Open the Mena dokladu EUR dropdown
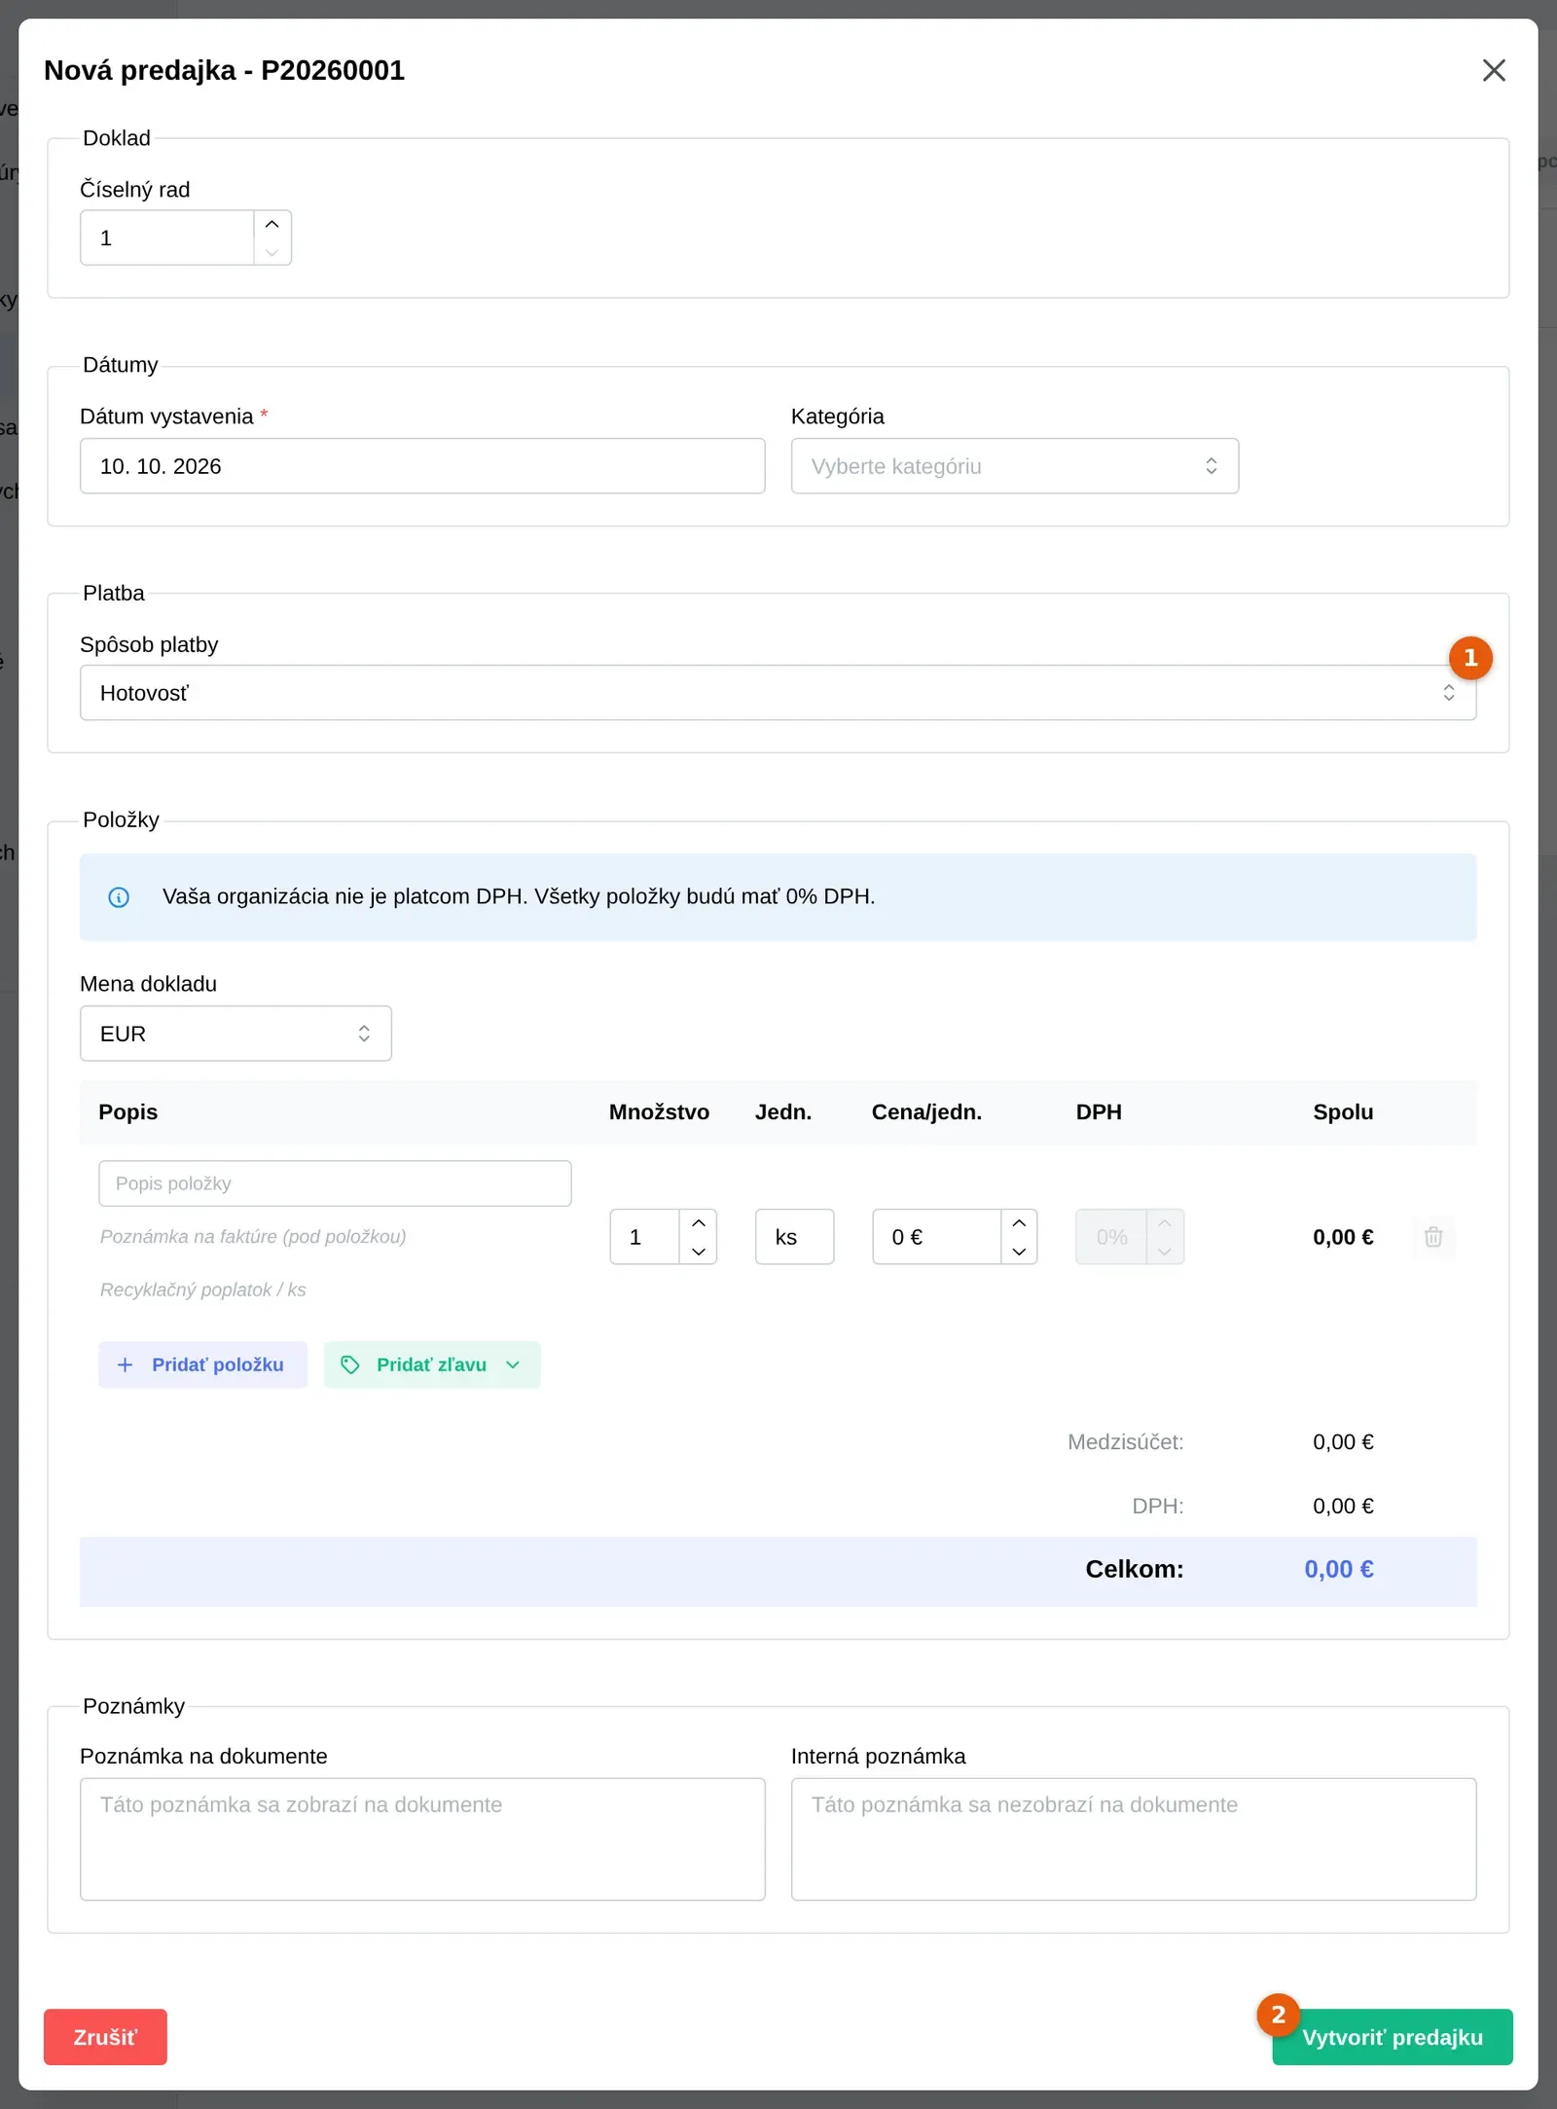The width and height of the screenshot is (1557, 2109). (x=235, y=1034)
